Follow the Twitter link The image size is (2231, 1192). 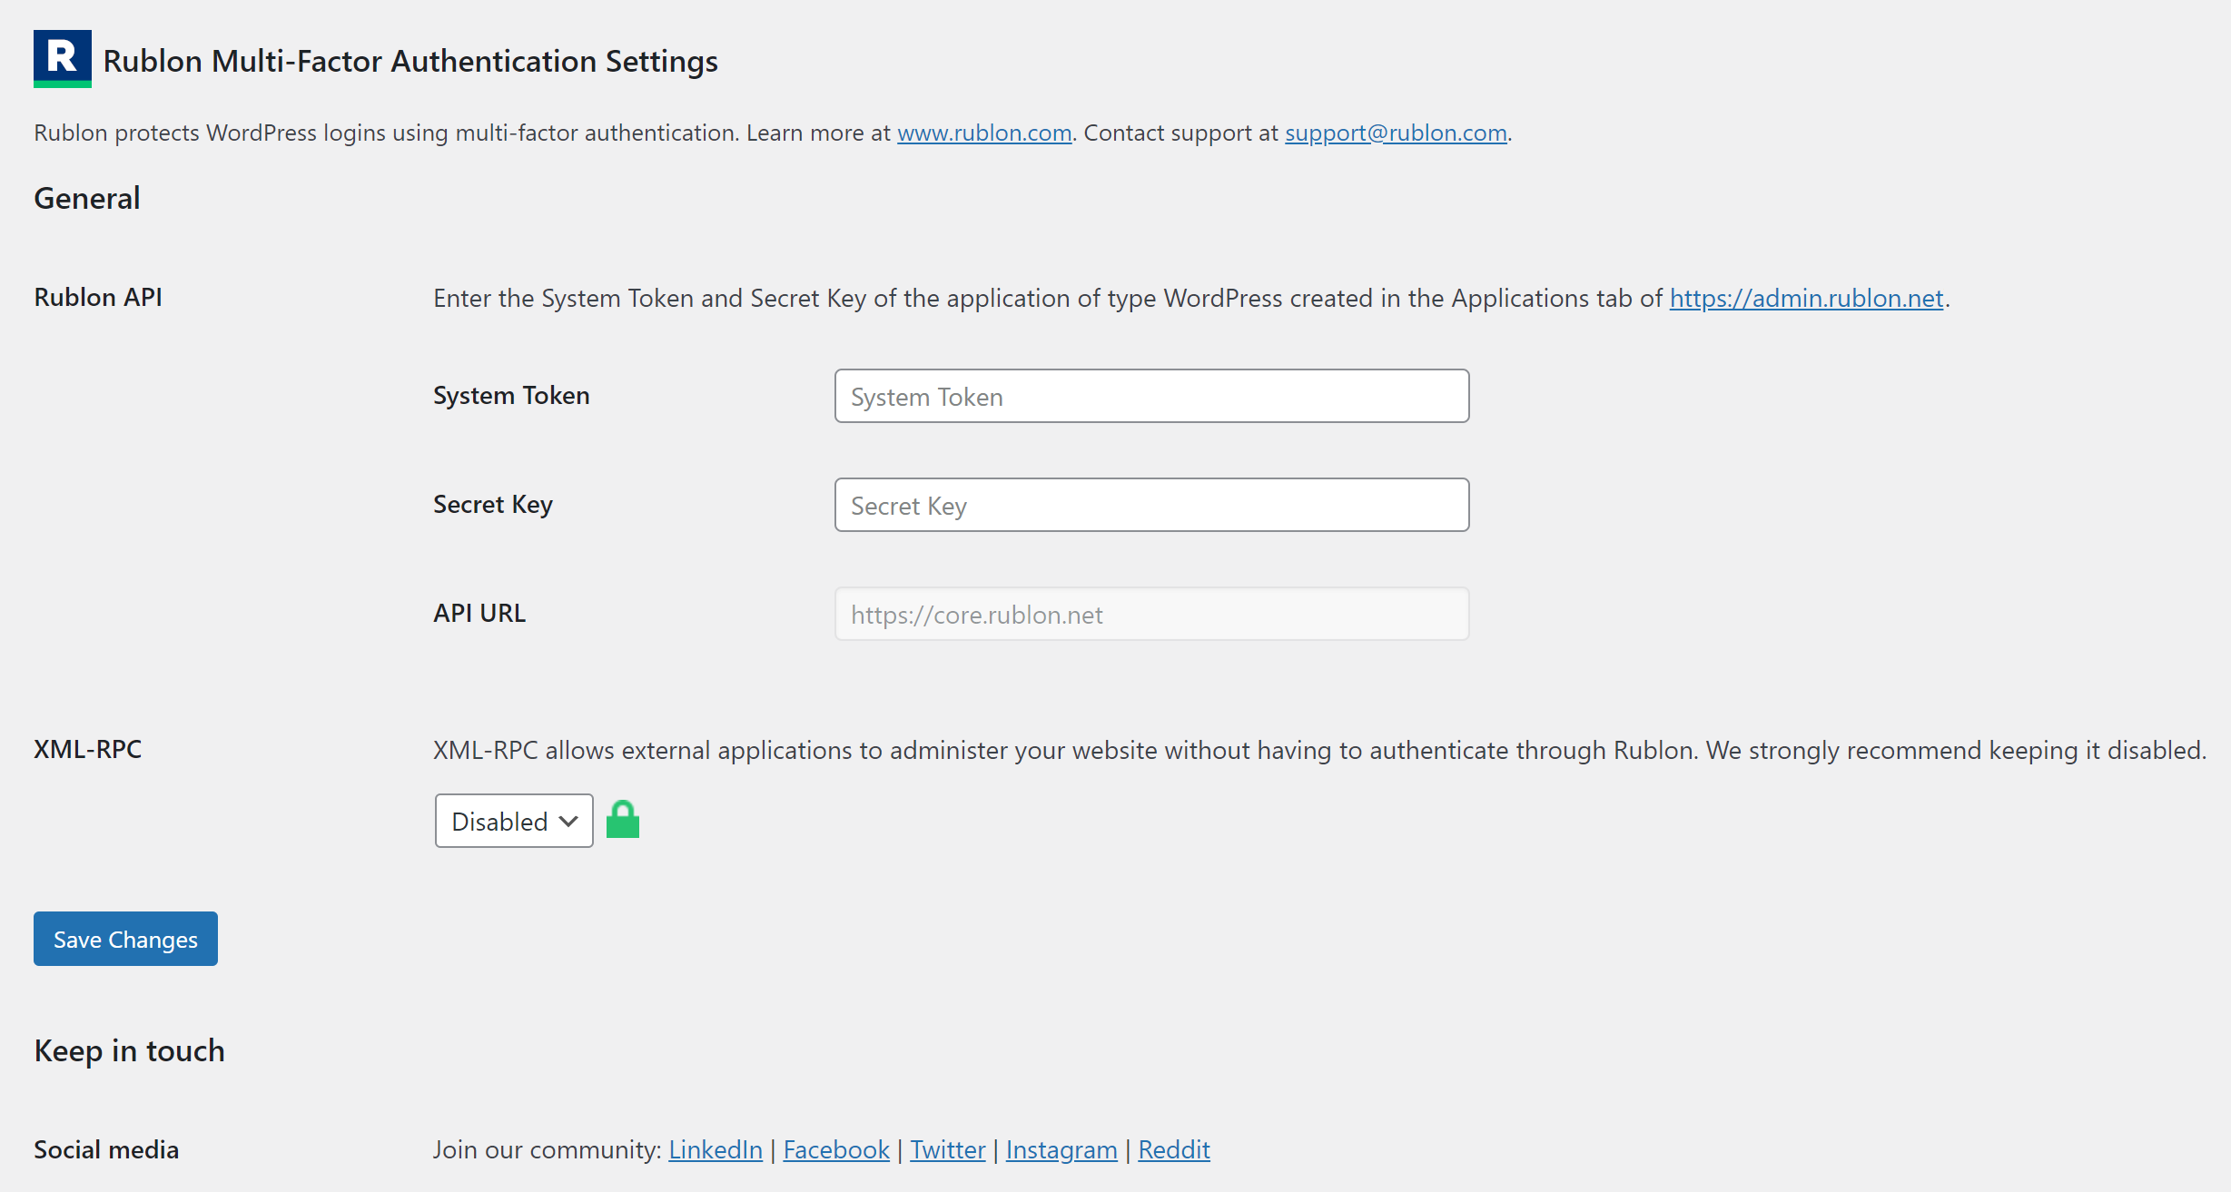tap(948, 1149)
